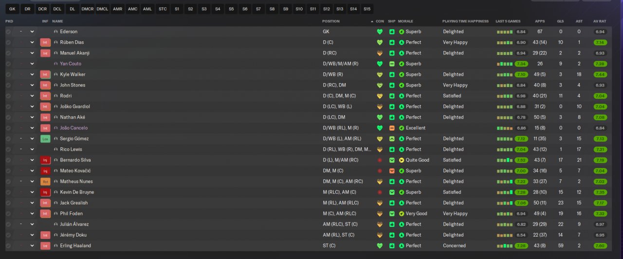Click Matheus Nunes's orange Rst rest badge

pos(45,181)
